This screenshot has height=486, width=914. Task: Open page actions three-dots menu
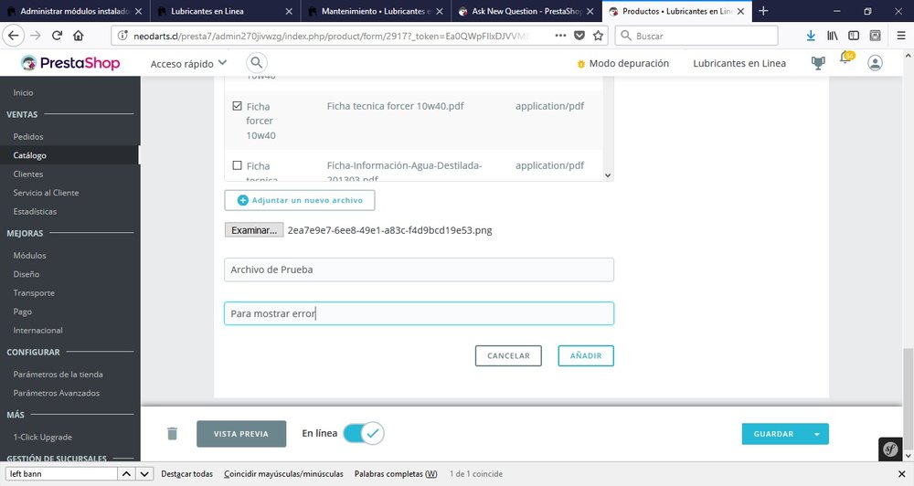click(560, 36)
